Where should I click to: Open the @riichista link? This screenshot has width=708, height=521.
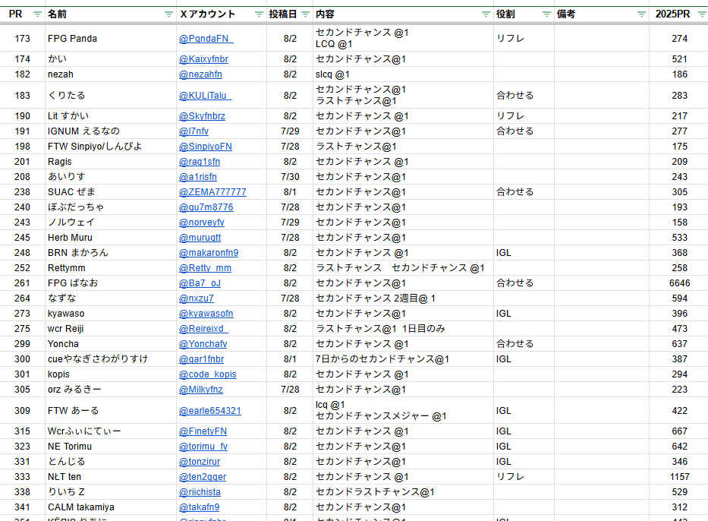click(200, 492)
